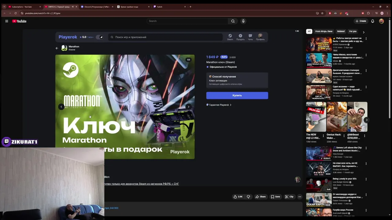Go to YouTube home via the logo
Screen dimensions: 392x220
click(19, 21)
